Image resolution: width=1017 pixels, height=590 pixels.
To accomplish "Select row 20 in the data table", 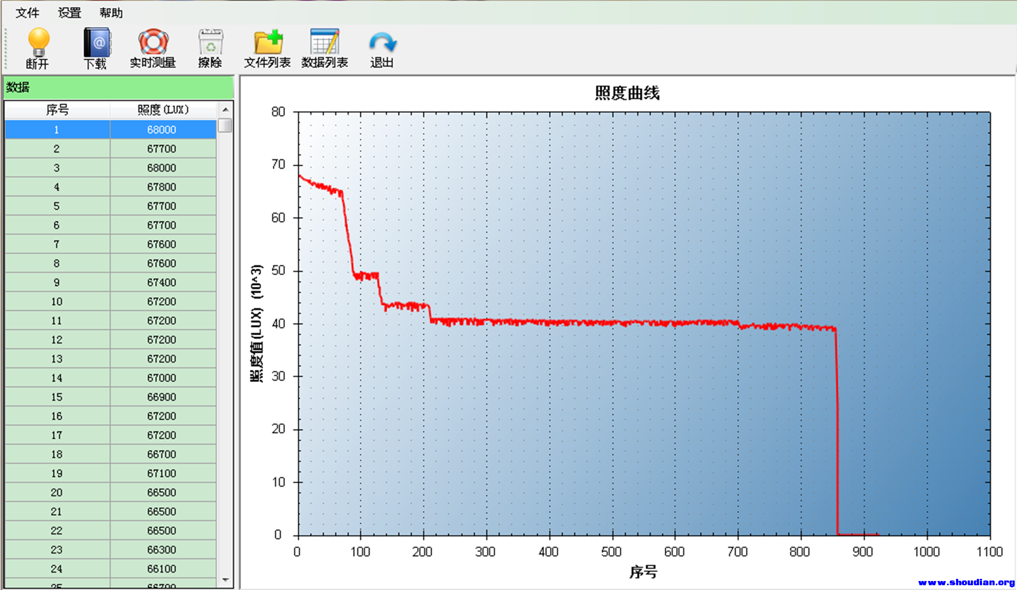I will point(111,492).
